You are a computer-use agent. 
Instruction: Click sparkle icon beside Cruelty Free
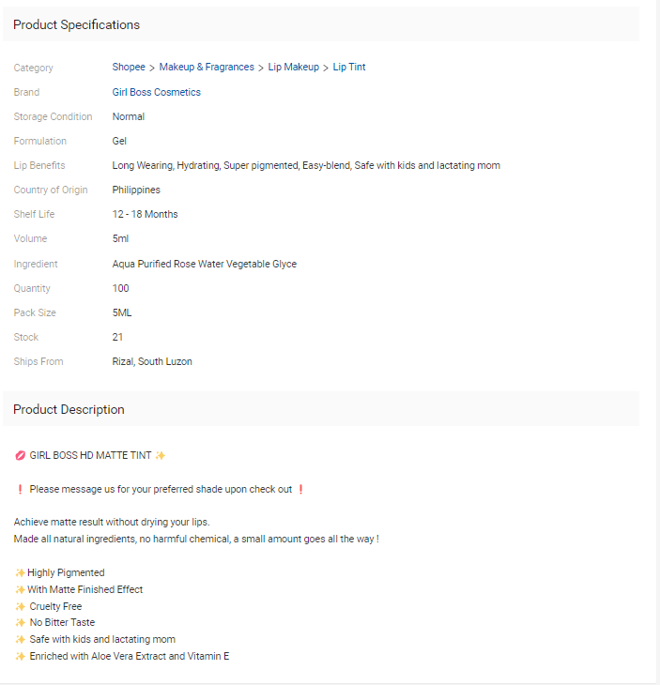pyautogui.click(x=20, y=607)
